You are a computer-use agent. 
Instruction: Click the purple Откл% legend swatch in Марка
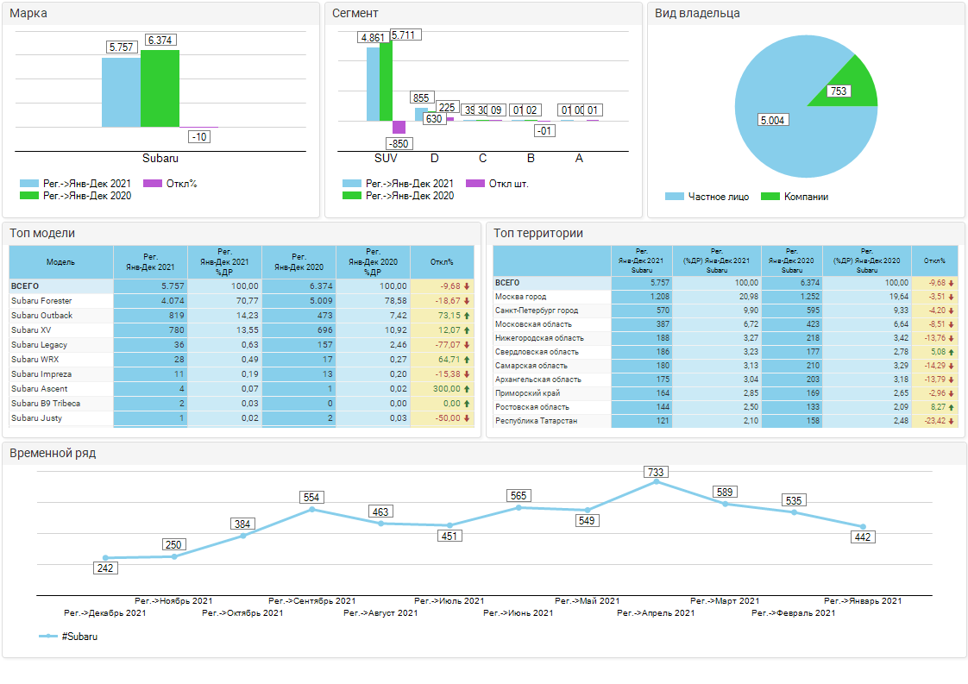152,184
